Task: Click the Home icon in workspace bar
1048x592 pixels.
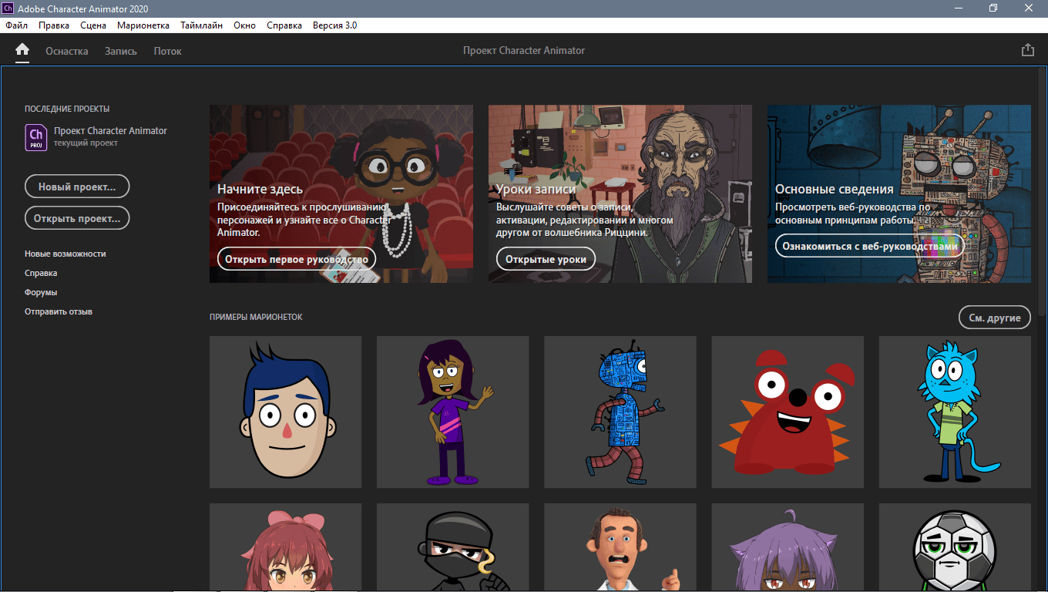Action: point(22,50)
